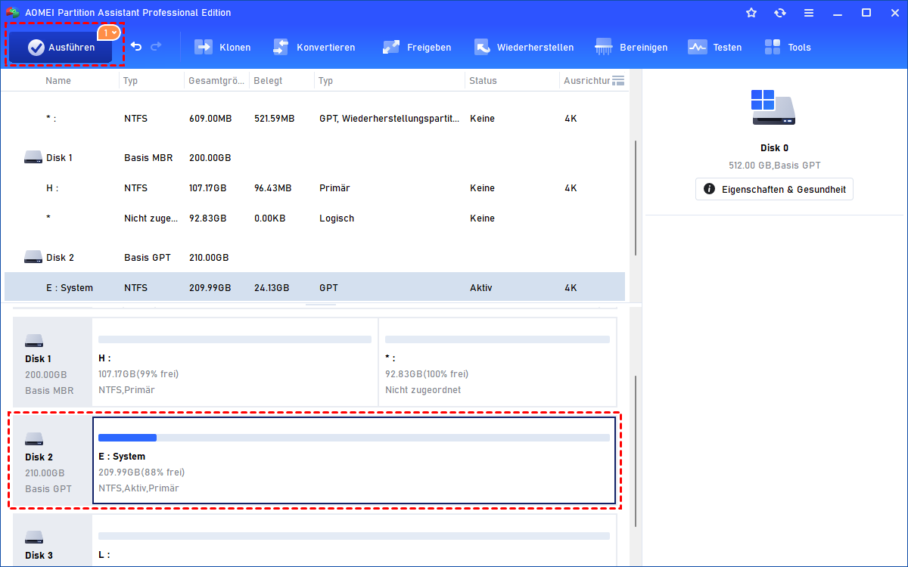
Task: Click the Disk 0 Windows drive icon
Action: 773,107
